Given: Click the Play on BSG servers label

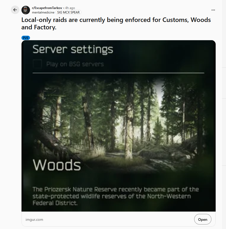Looking at the screenshot, I should (x=75, y=64).
